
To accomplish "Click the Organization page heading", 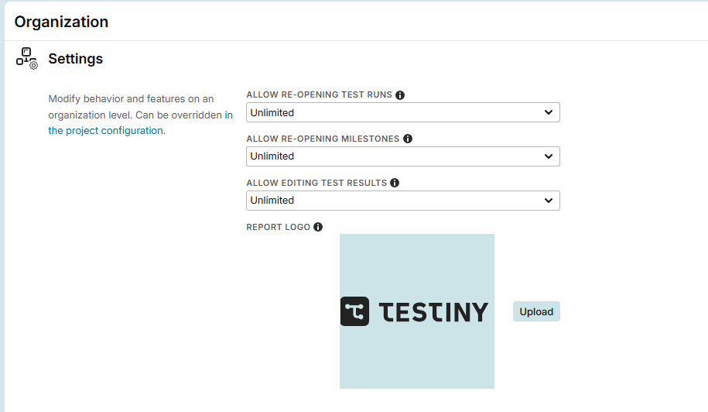I will click(x=61, y=22).
